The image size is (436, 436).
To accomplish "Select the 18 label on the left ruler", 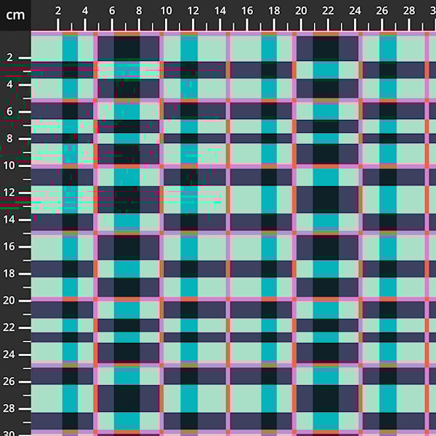I will (10, 273).
